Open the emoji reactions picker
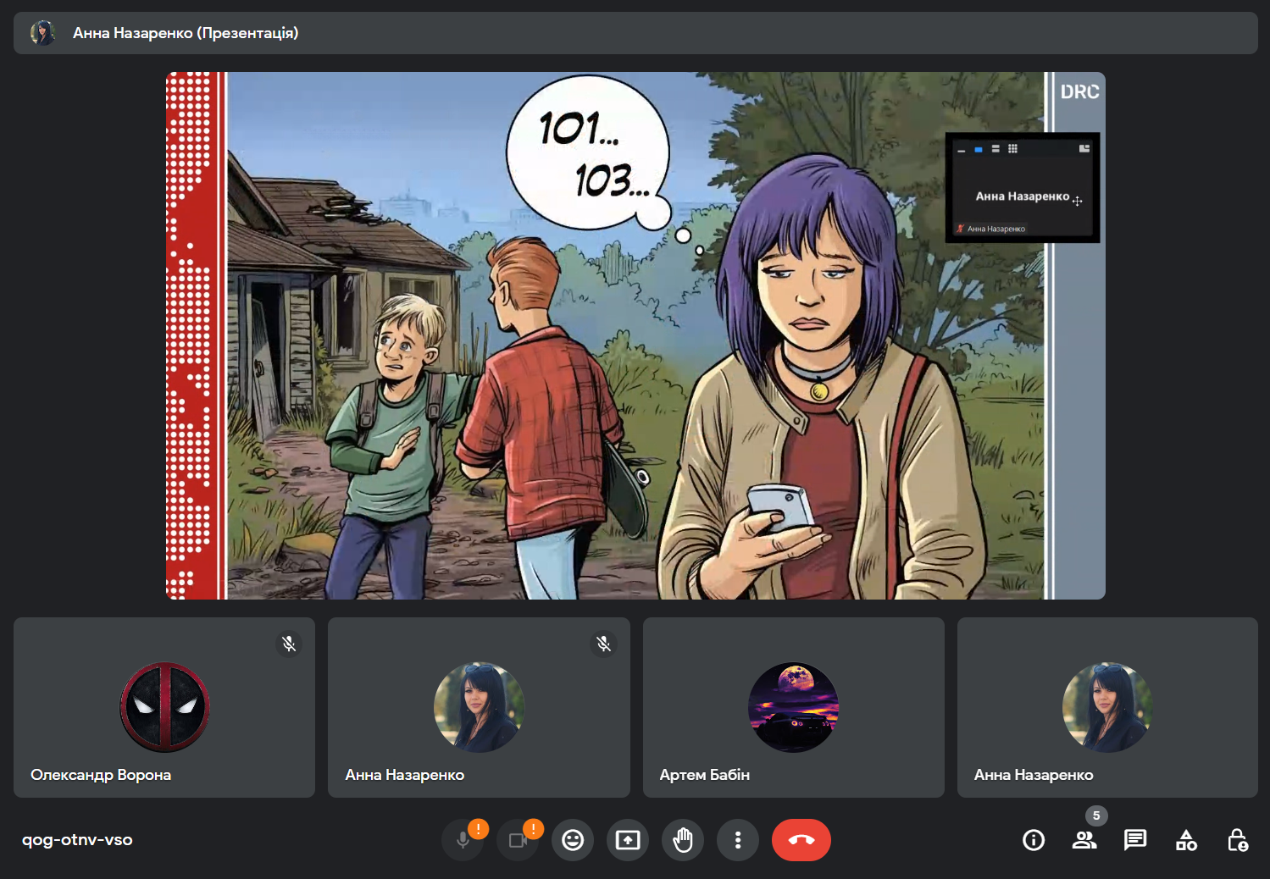 [x=573, y=840]
